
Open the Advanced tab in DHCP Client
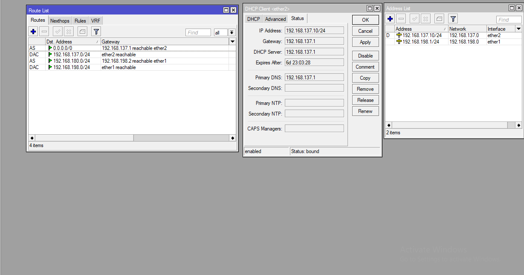275,18
